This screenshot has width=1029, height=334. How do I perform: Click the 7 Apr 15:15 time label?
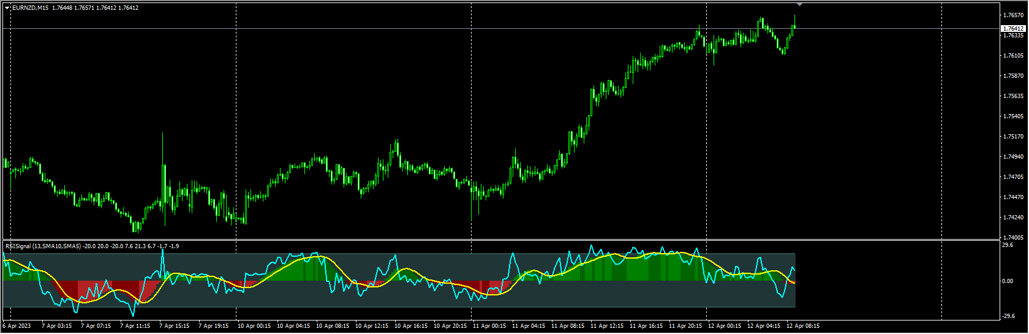(x=174, y=326)
